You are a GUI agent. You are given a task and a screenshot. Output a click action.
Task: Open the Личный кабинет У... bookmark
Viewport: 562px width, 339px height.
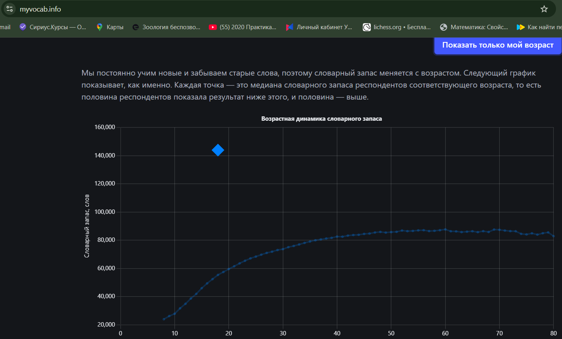click(x=319, y=27)
